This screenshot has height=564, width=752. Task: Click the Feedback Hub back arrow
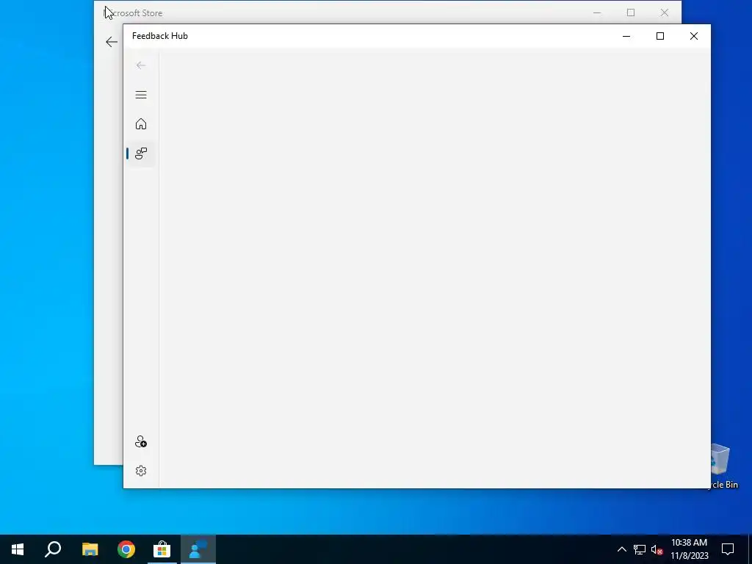coord(141,65)
